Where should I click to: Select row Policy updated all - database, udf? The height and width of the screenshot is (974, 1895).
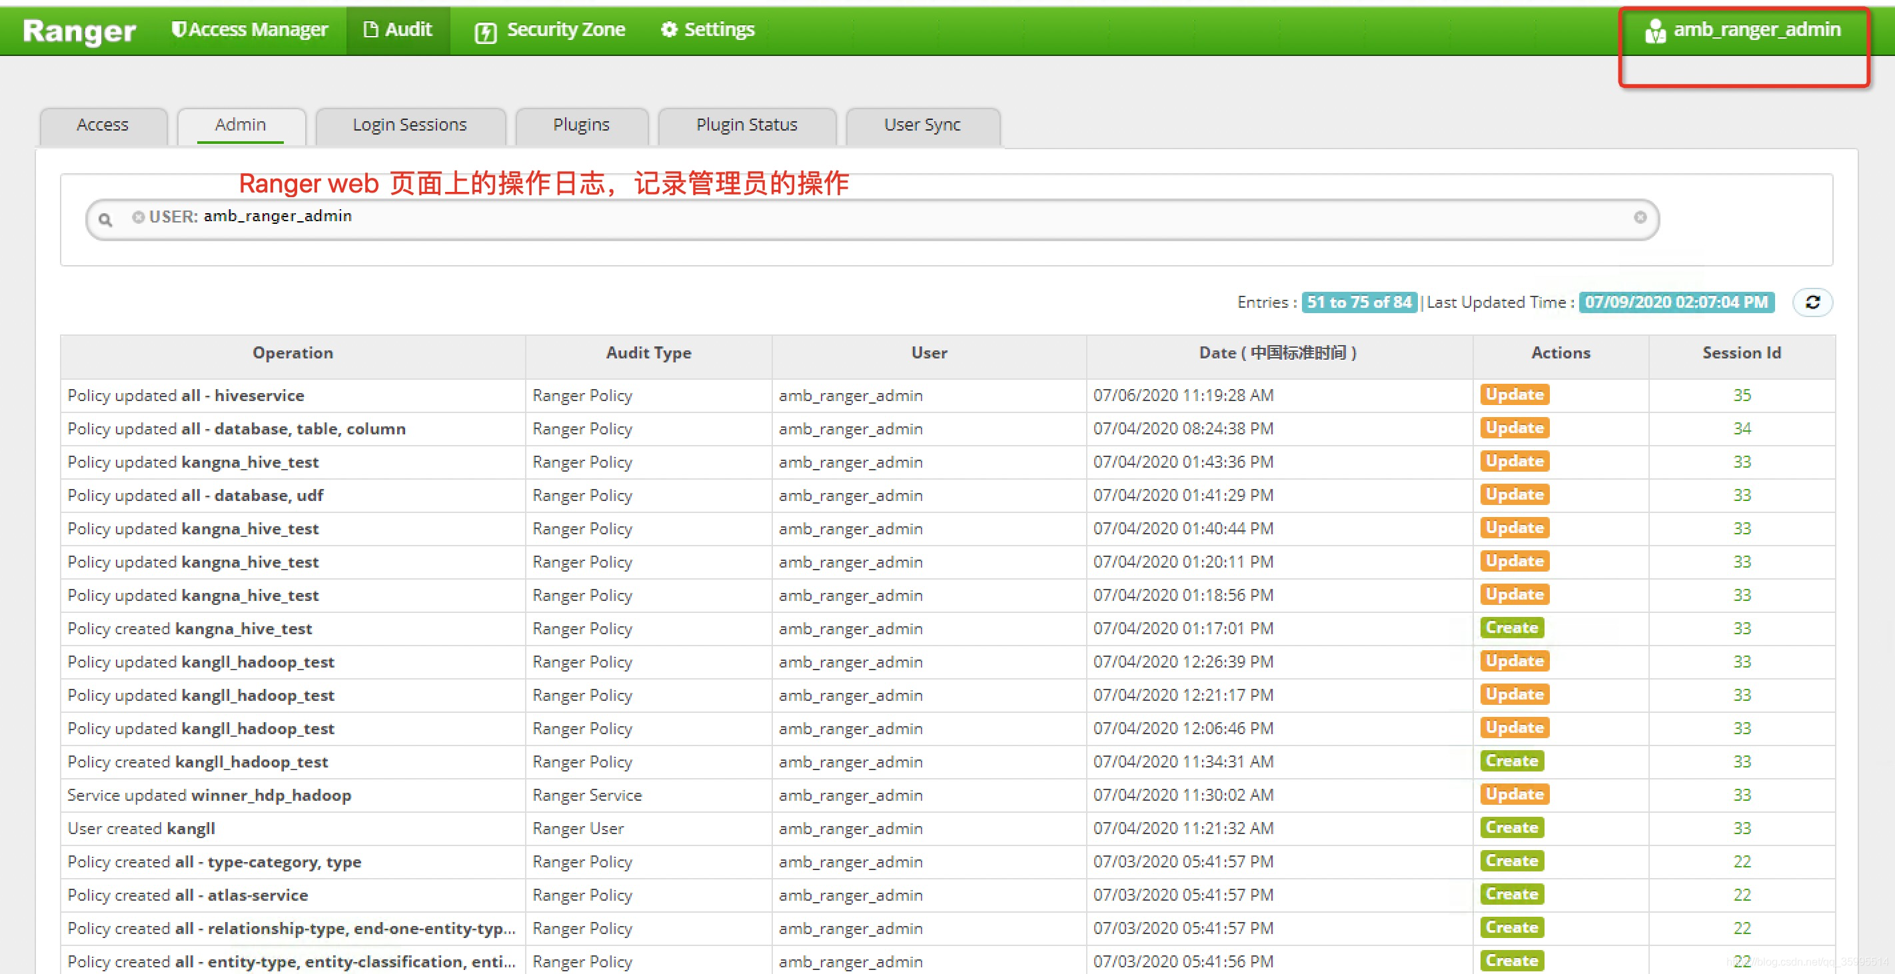(x=947, y=495)
